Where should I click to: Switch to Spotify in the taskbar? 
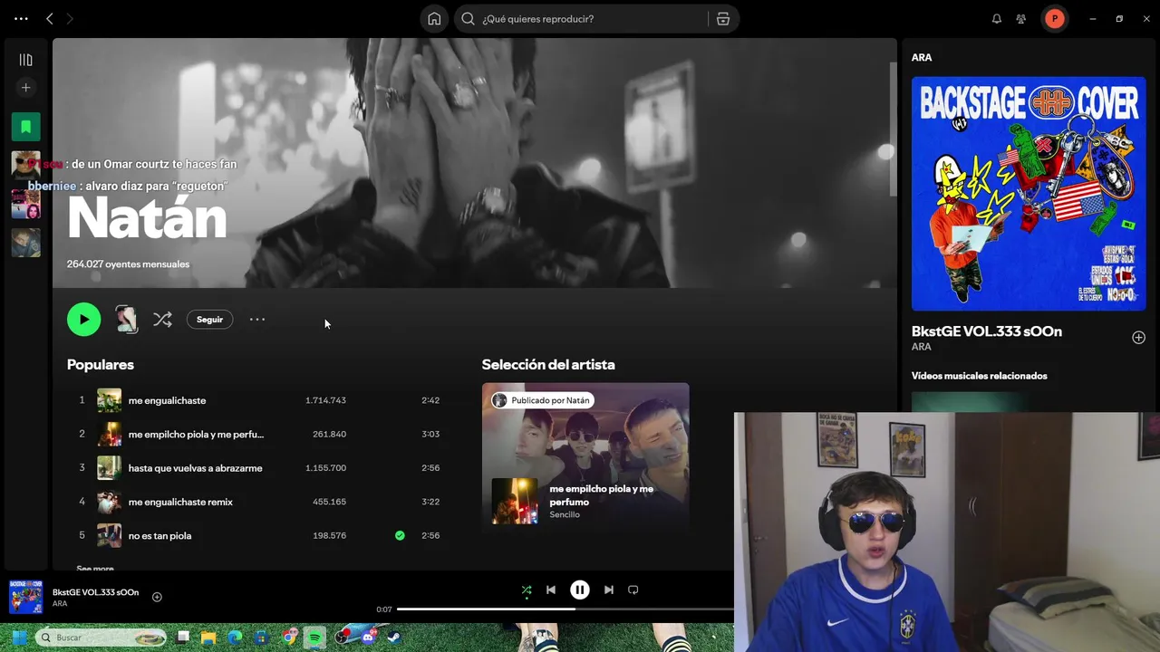(314, 638)
